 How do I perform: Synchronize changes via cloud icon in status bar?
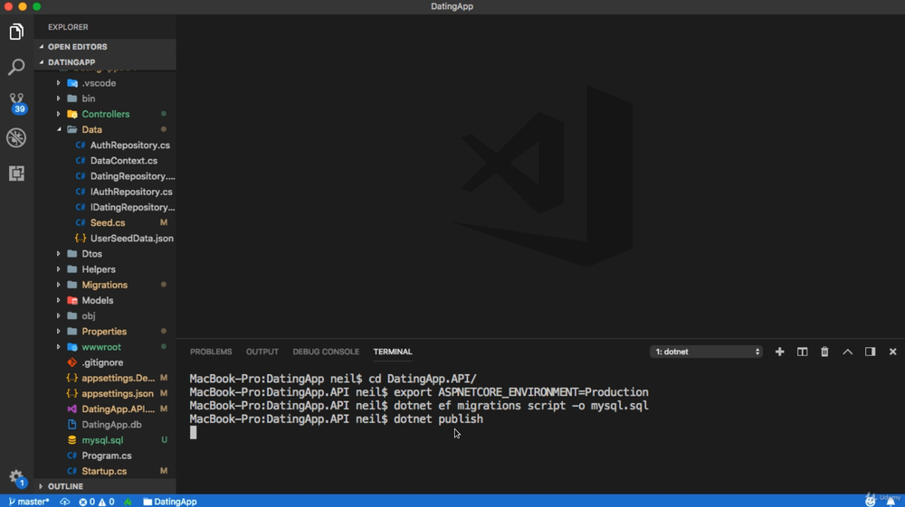[64, 502]
